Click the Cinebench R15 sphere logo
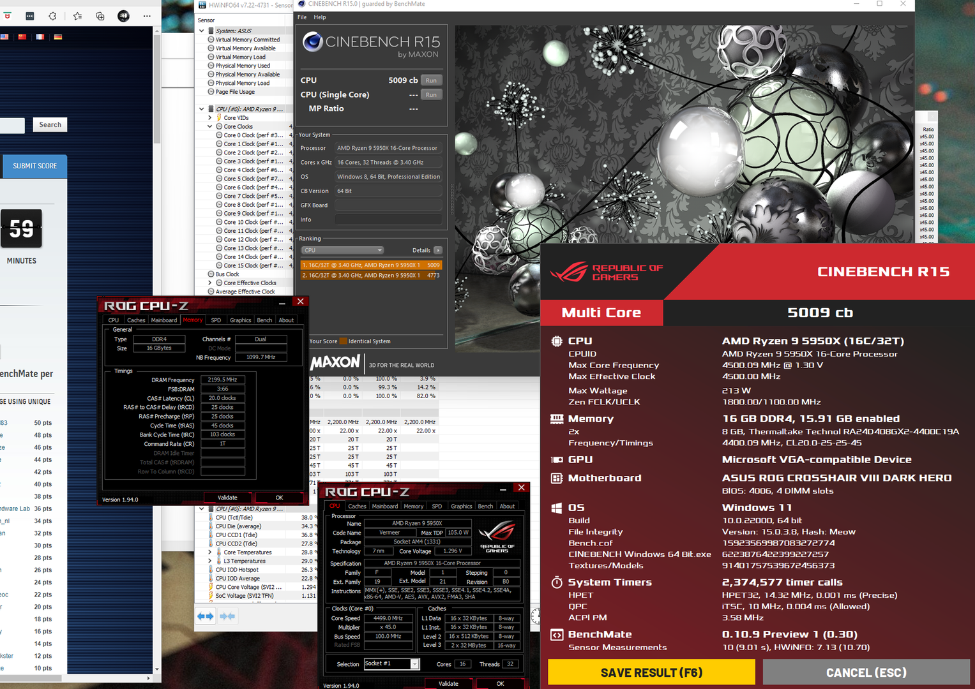Image resolution: width=975 pixels, height=689 pixels. [312, 42]
